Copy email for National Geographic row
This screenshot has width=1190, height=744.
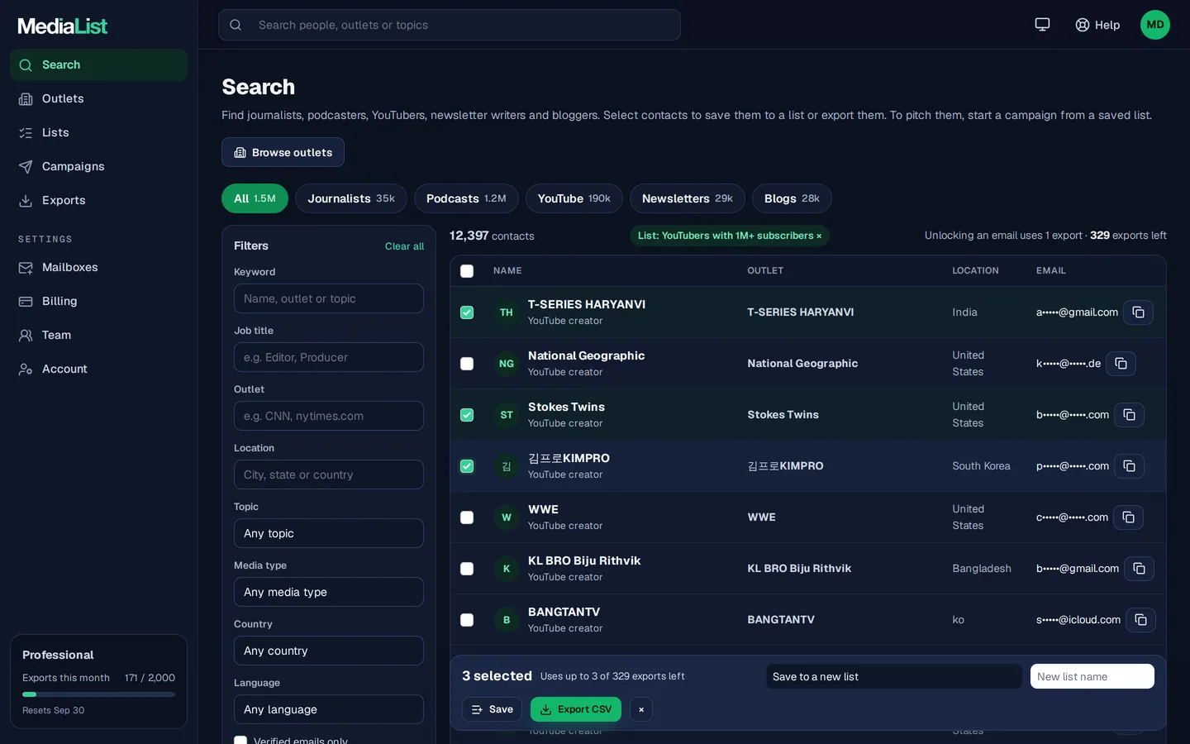pyautogui.click(x=1121, y=364)
